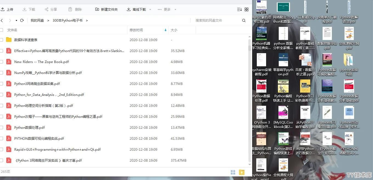Sort by the 修改时间 column header
The image size is (373, 180).
point(136,30)
